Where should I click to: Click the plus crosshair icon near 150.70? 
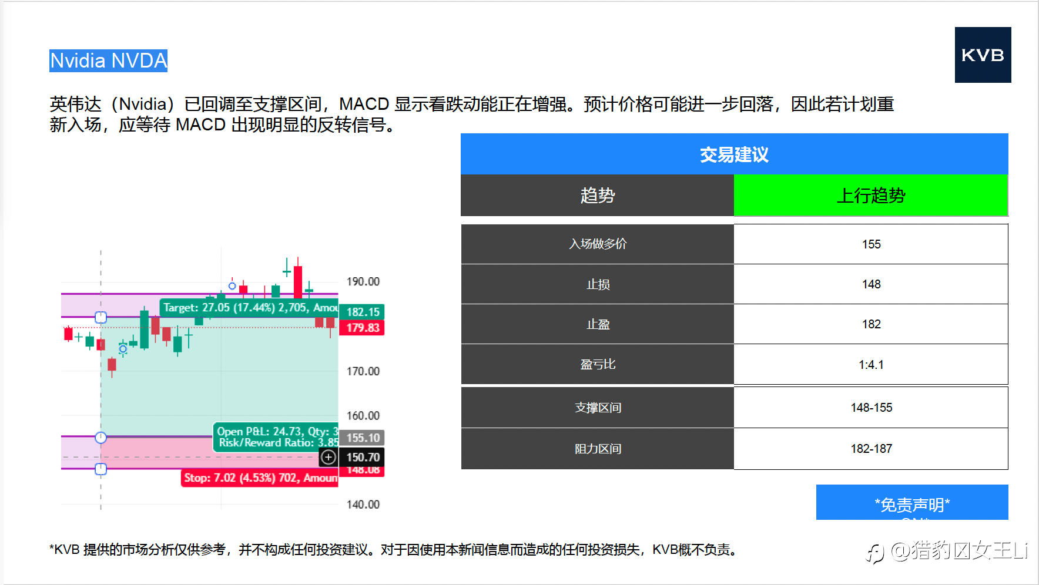pyautogui.click(x=329, y=457)
